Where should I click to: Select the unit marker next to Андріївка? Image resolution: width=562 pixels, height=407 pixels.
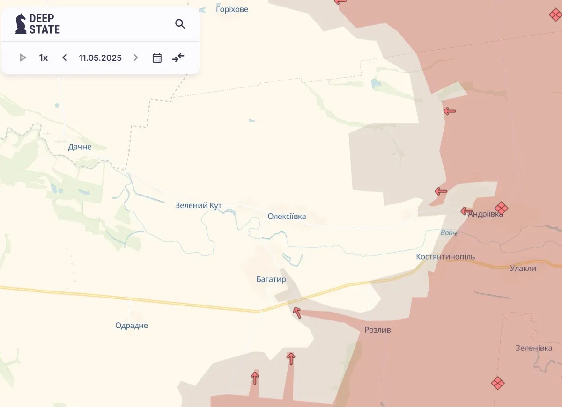click(x=501, y=208)
